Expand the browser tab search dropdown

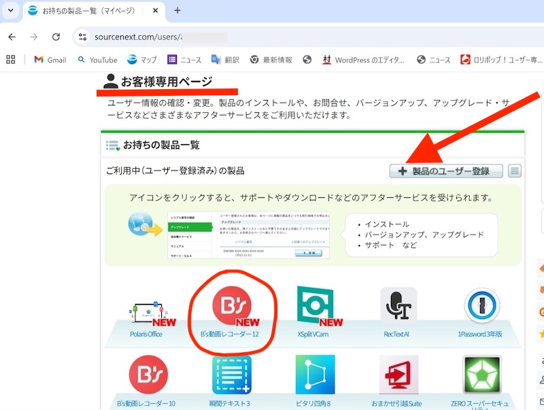pyautogui.click(x=10, y=11)
